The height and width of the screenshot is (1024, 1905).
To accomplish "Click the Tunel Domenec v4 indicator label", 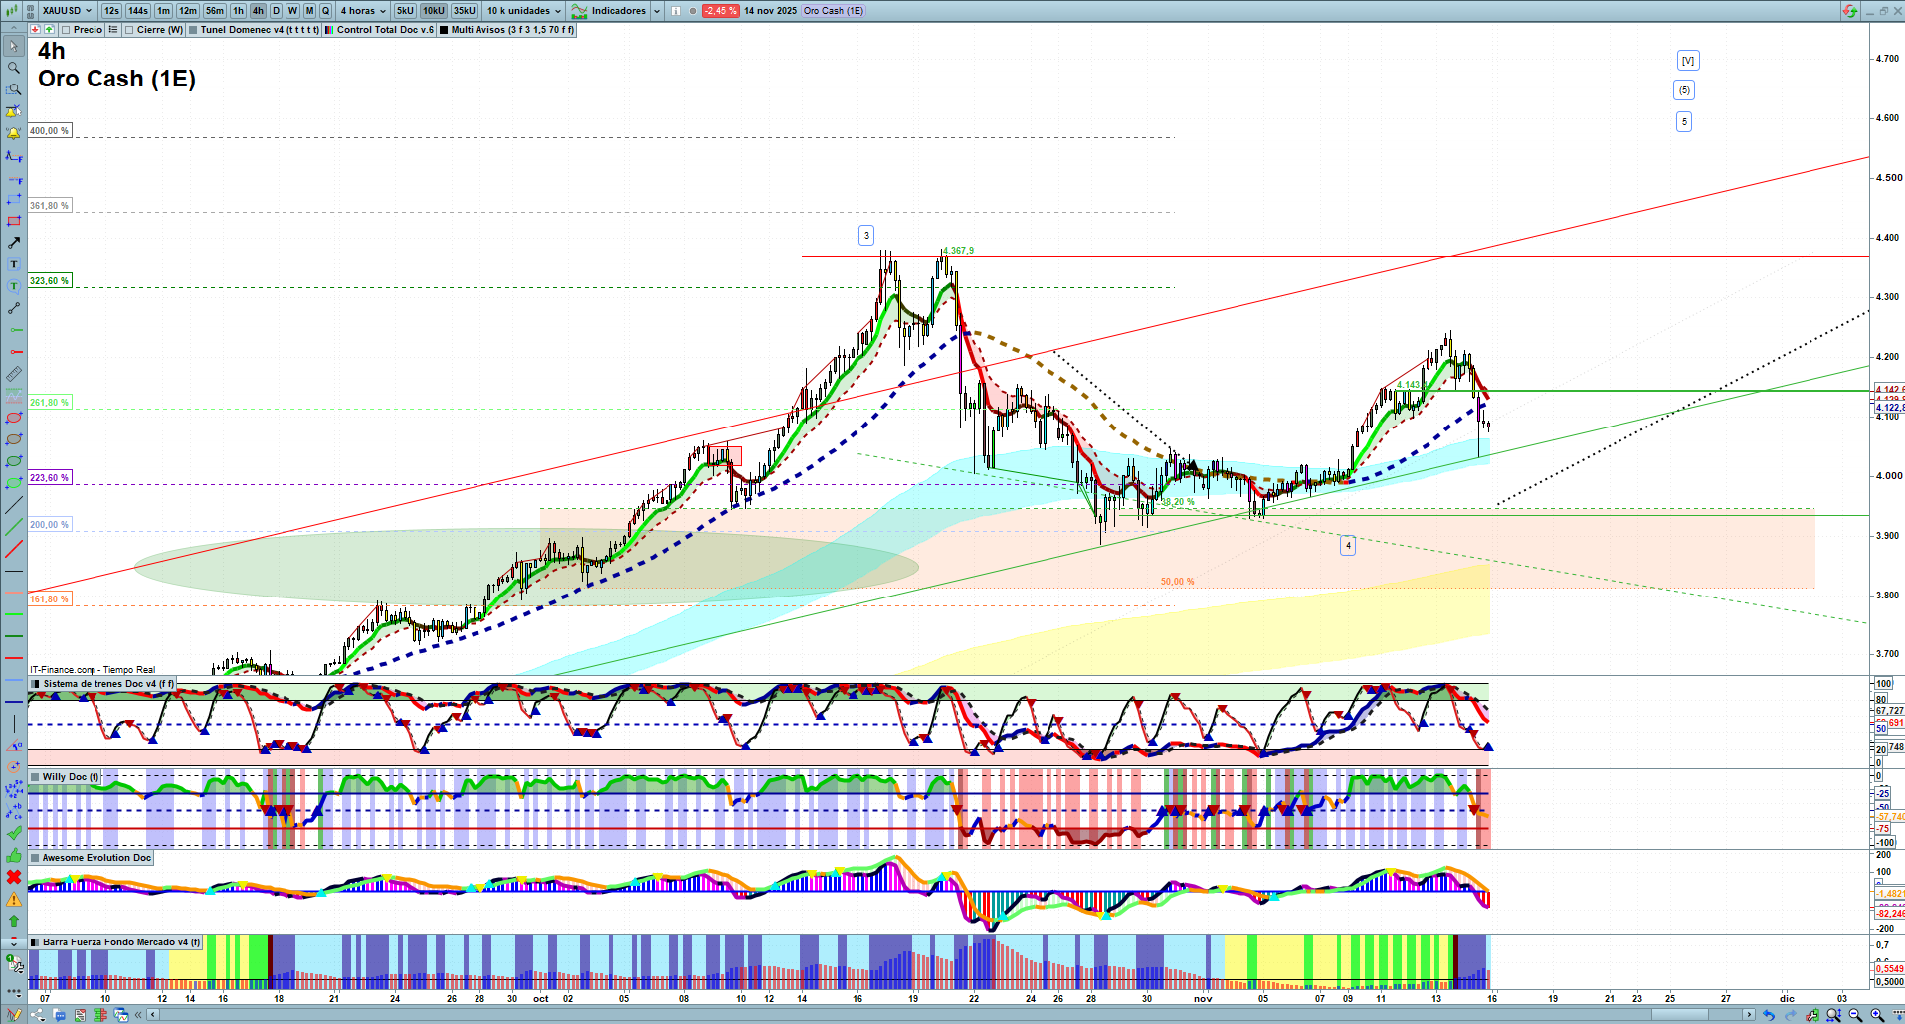I will pyautogui.click(x=259, y=30).
